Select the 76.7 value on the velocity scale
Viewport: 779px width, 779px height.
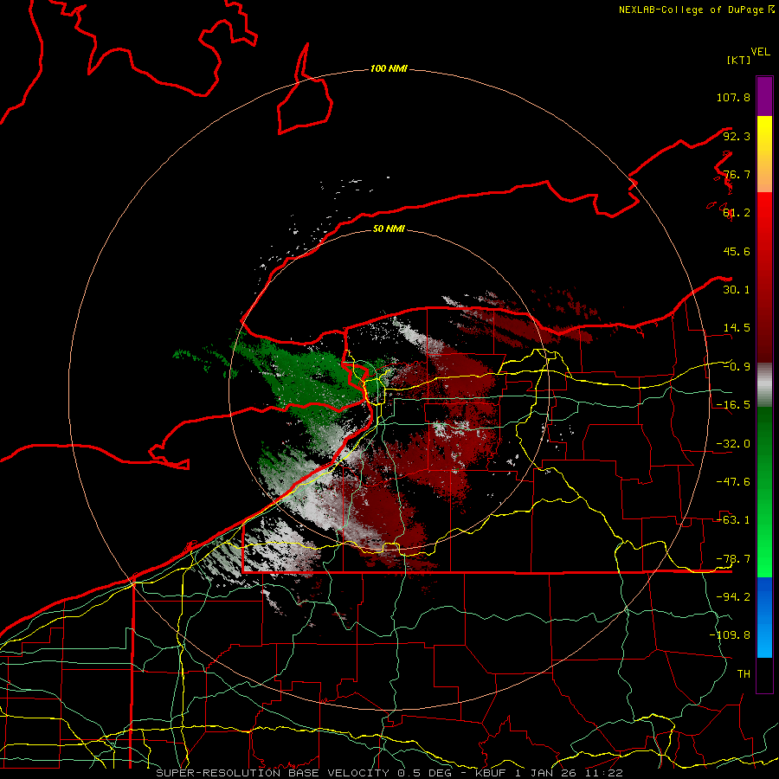pos(737,174)
